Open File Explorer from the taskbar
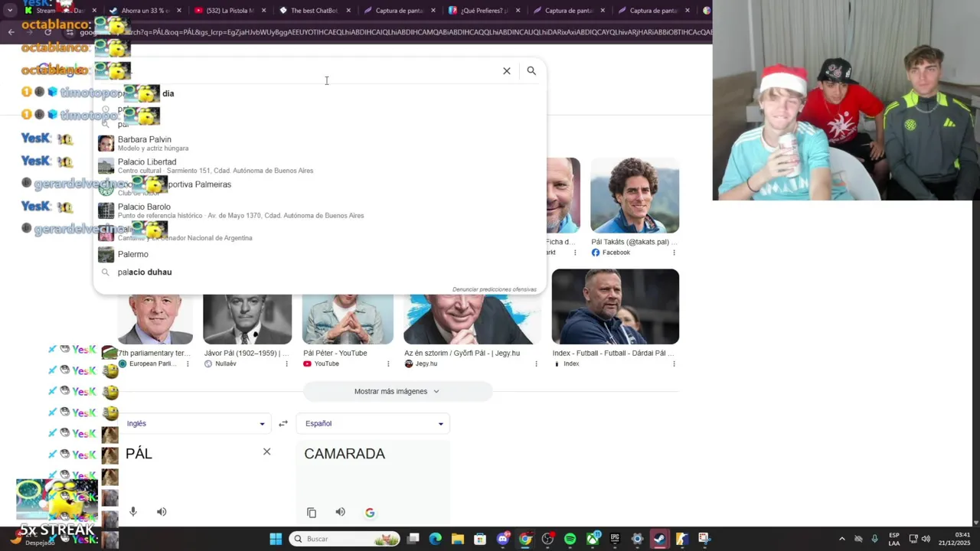Image resolution: width=980 pixels, height=551 pixels. click(458, 539)
